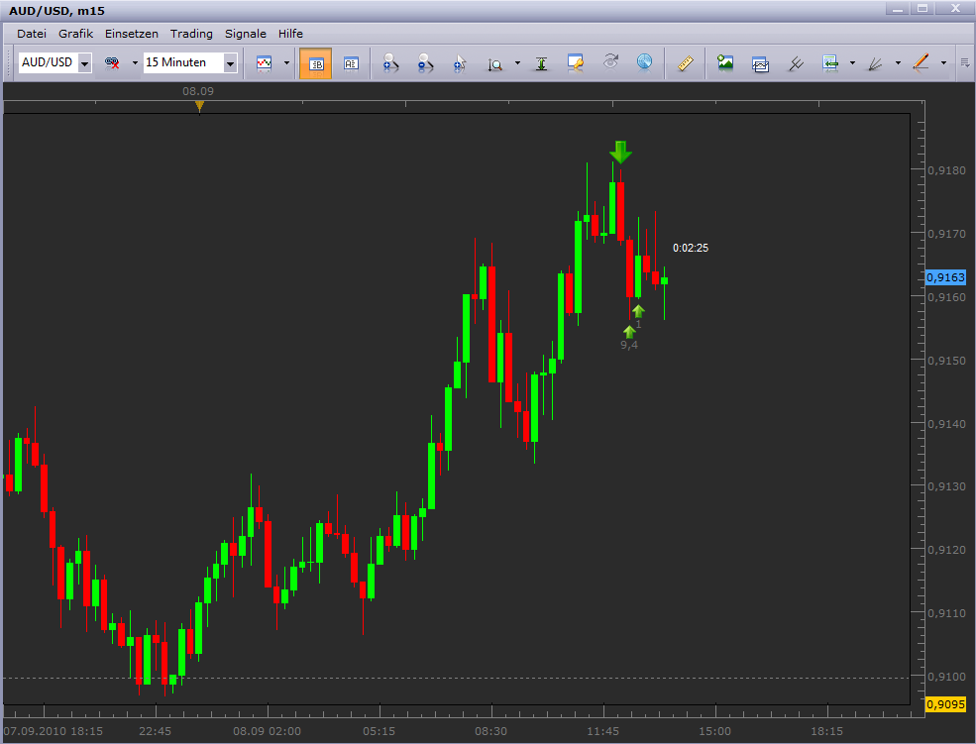Toggle the eye visibility icon
The image size is (976, 744).
(x=610, y=62)
